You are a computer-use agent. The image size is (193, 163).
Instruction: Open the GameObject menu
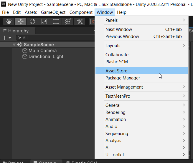(x=53, y=12)
